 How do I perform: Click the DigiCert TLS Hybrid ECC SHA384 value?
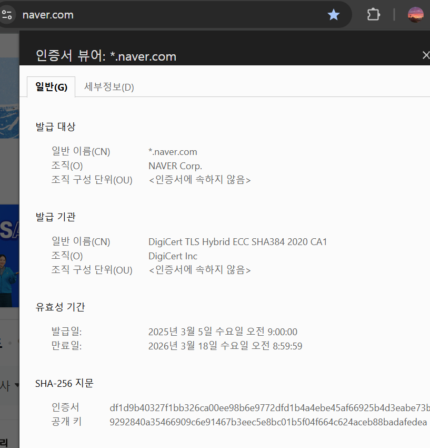point(237,242)
